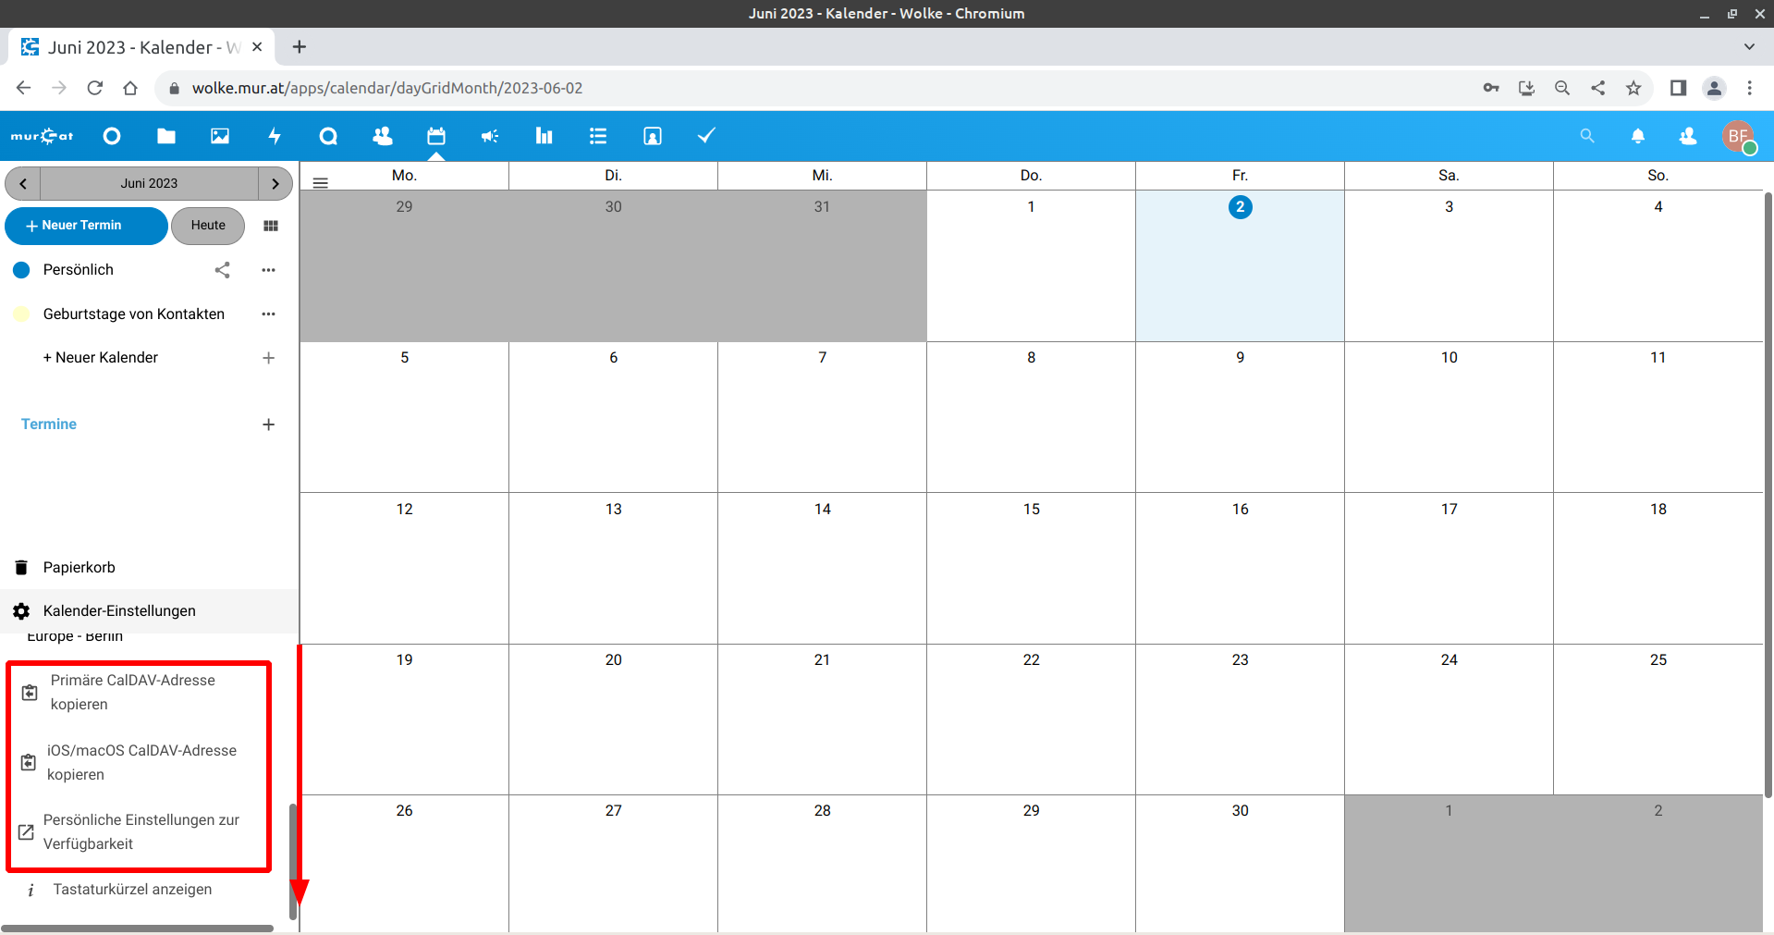Viewport: 1774px width, 935px height.
Task: Click the Neuer Termin button
Action: click(86, 226)
